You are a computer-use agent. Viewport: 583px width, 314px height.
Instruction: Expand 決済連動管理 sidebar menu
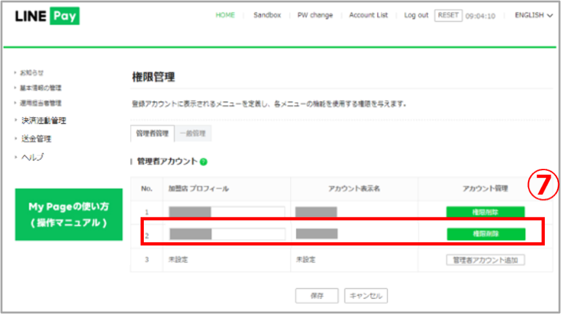(x=43, y=120)
